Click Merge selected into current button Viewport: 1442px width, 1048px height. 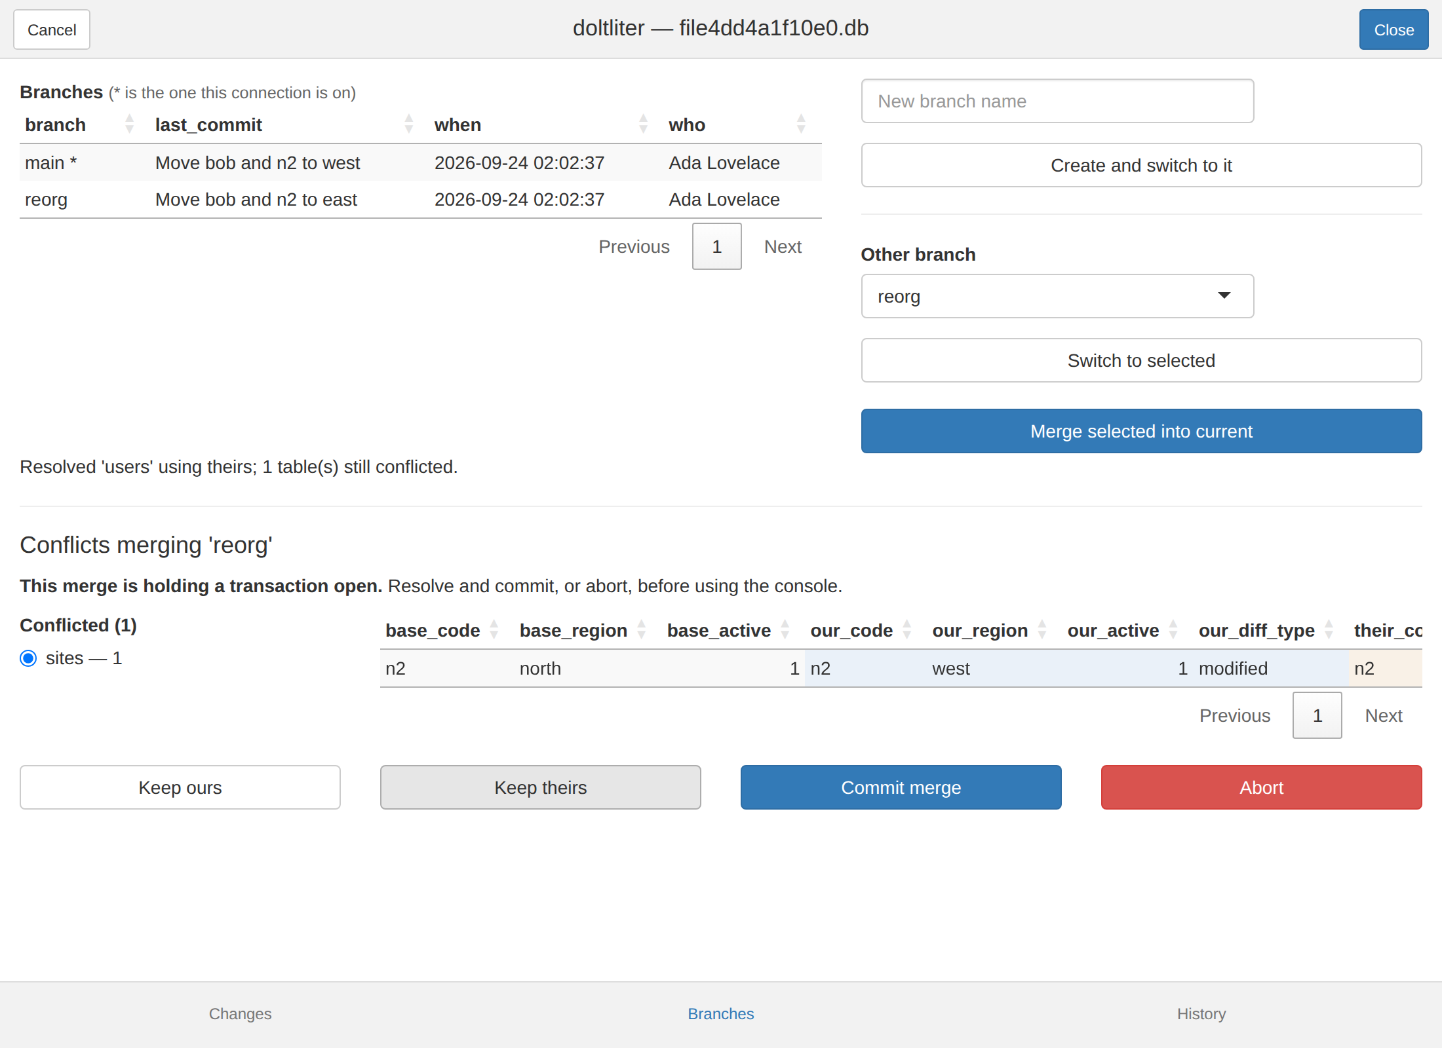pos(1141,431)
